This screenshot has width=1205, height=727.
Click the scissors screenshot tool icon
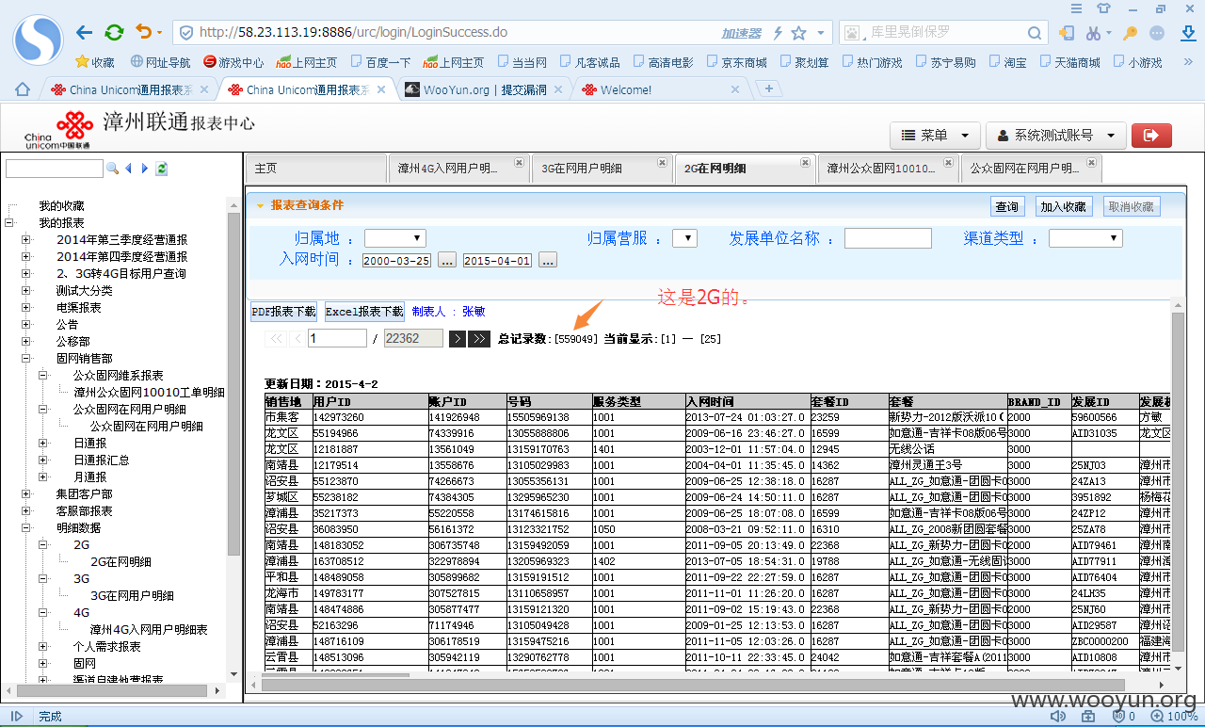pos(1093,33)
